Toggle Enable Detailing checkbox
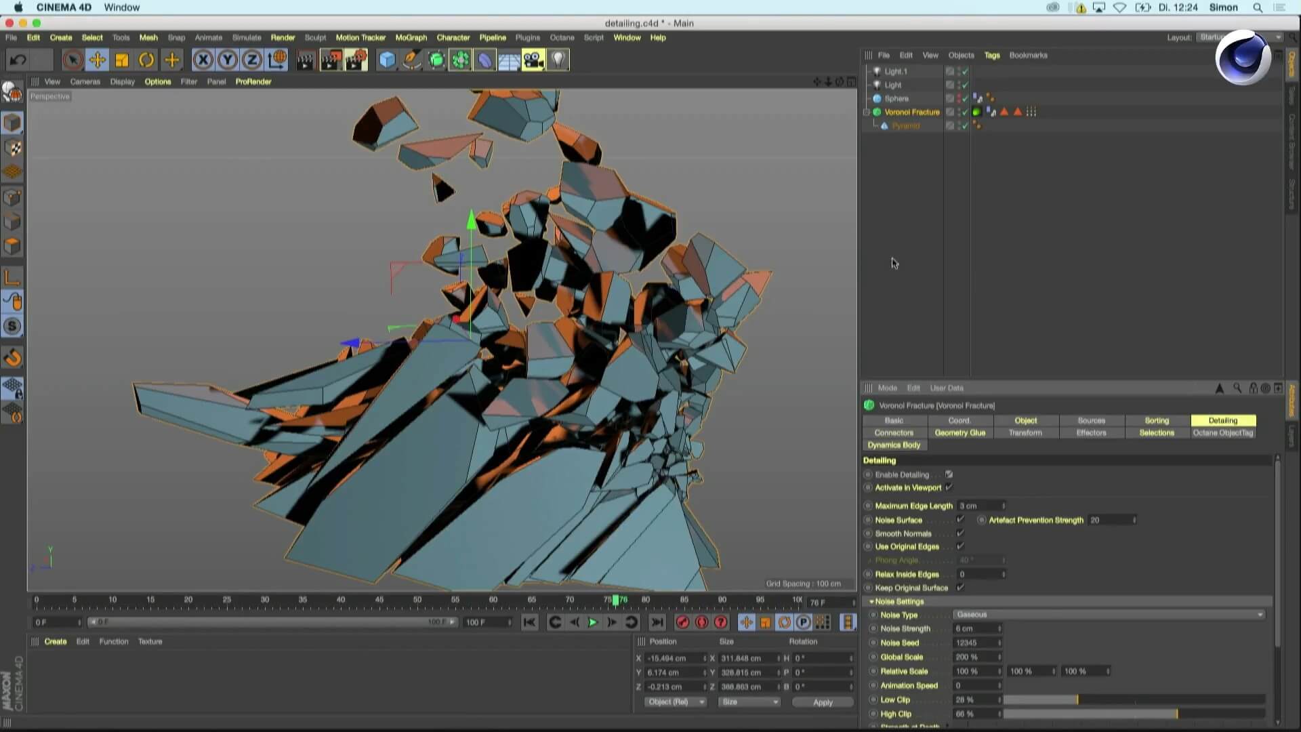The image size is (1301, 732). pos(949,474)
